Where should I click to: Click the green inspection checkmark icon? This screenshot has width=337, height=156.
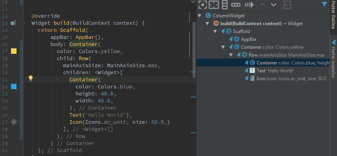point(193,2)
